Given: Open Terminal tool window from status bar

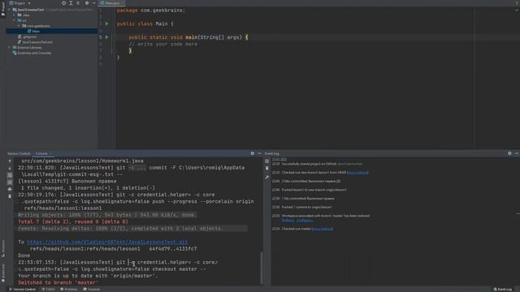Looking at the screenshot, I should [x=92, y=290].
